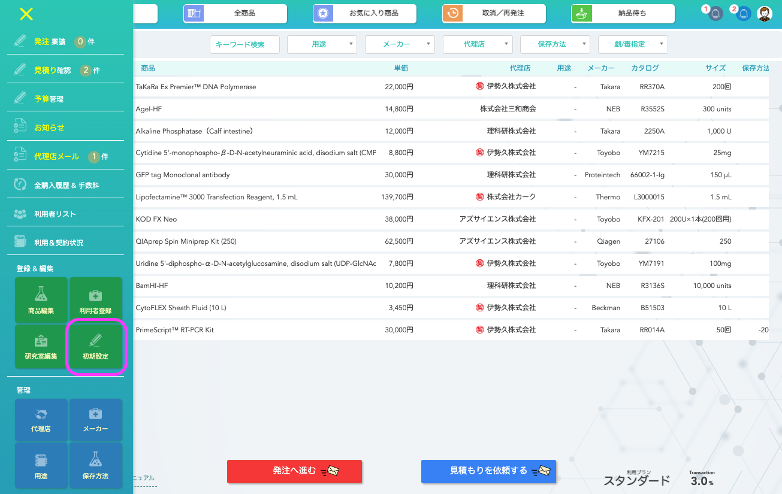Open the 劇/毒指定 filter dropdown

tap(633, 44)
